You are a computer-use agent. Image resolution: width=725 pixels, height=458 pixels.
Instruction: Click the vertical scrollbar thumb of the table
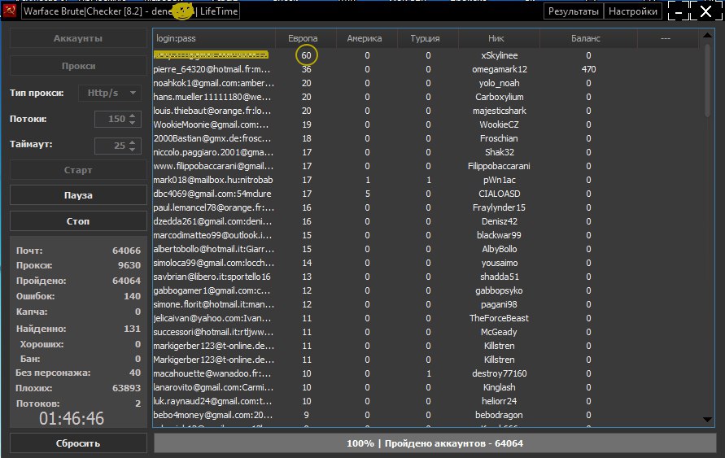[707, 80]
